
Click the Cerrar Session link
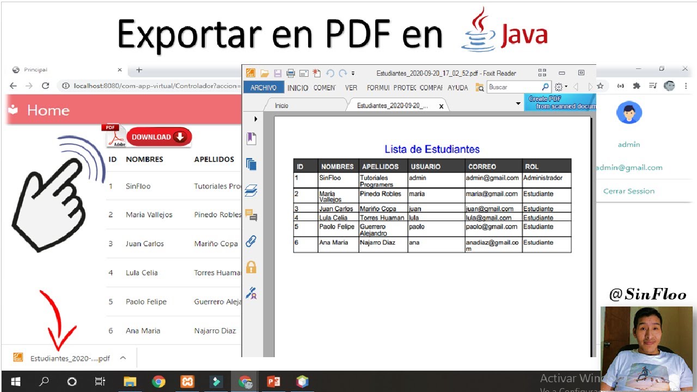click(629, 191)
